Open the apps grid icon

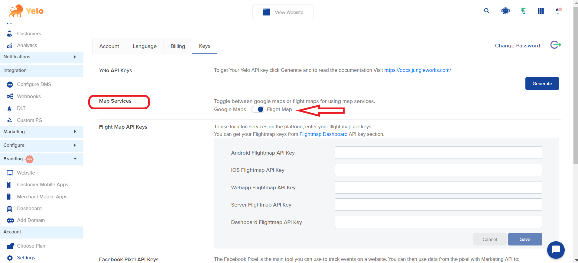[x=541, y=11]
